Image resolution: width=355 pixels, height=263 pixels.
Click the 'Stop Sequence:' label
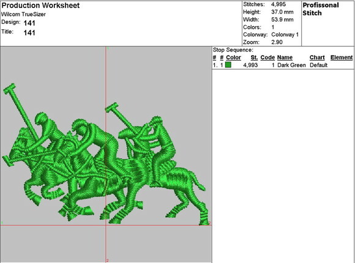[x=233, y=50]
